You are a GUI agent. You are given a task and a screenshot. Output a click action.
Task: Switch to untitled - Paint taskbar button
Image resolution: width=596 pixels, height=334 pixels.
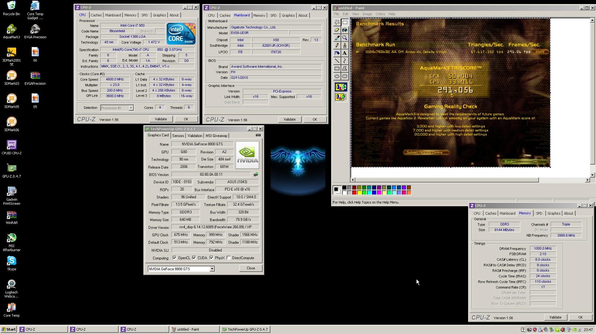point(195,329)
